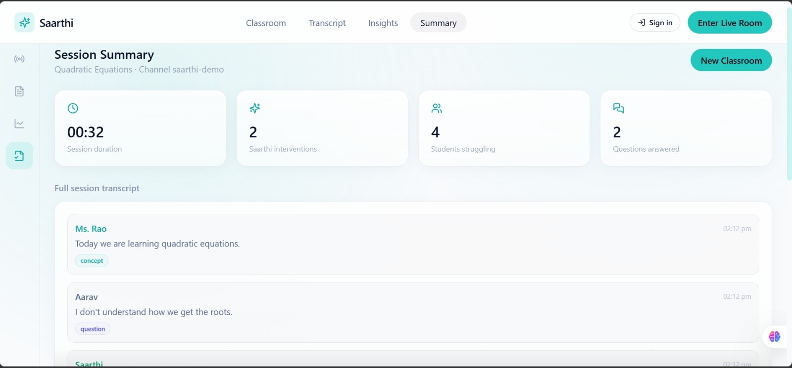
Task: Click the Saarthi sparkle logo icon
Action: pyautogui.click(x=24, y=23)
